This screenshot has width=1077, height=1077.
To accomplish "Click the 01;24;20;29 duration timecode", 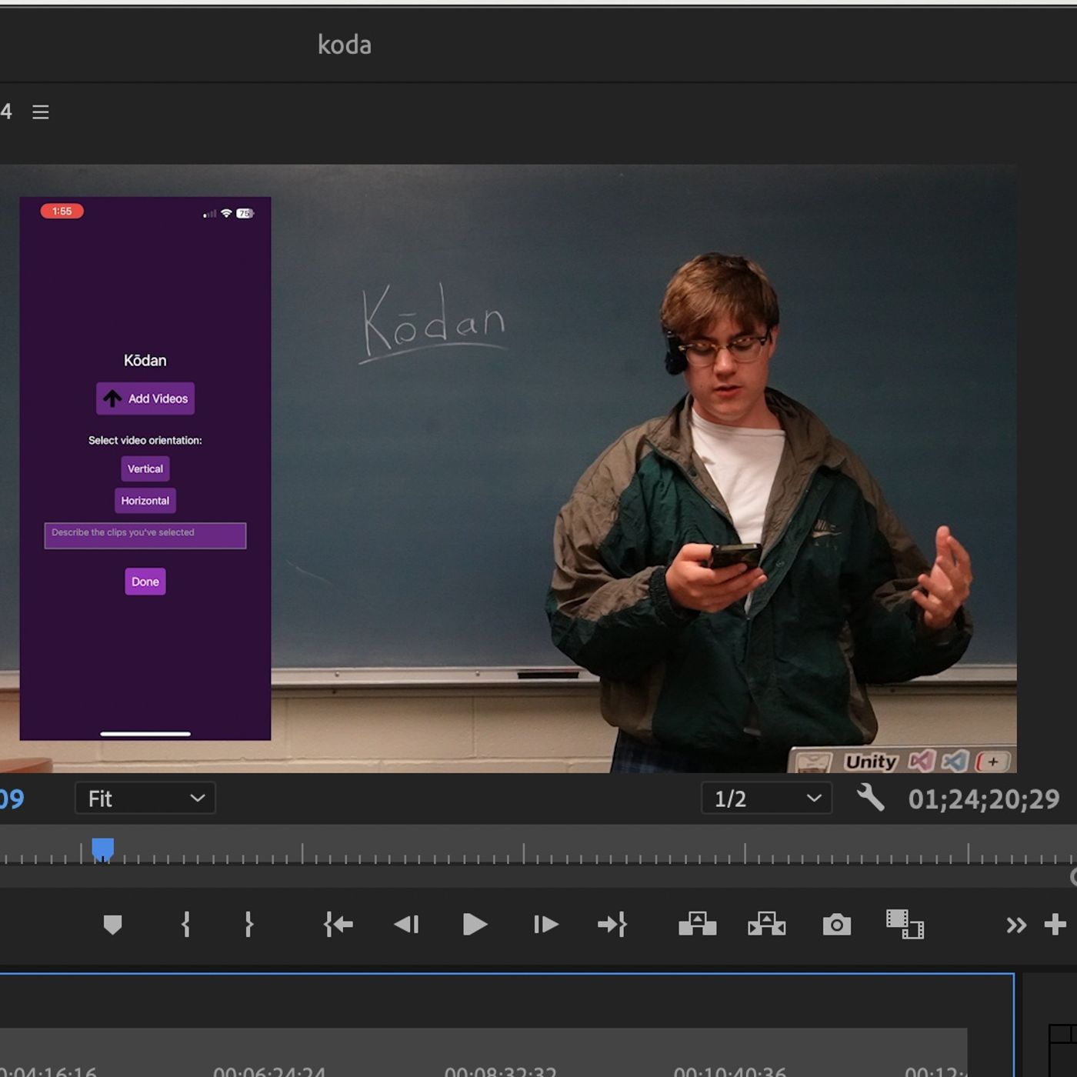I will click(x=983, y=799).
